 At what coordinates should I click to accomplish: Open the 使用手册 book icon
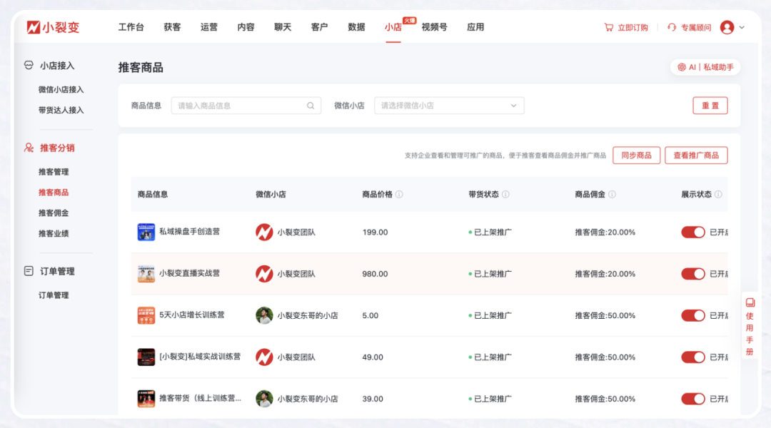click(750, 302)
